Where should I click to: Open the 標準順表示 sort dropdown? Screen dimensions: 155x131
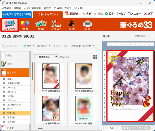click(x=46, y=57)
